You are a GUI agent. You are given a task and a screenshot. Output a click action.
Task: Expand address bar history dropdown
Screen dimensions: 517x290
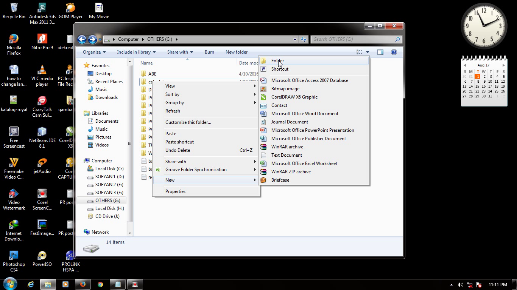coord(295,39)
